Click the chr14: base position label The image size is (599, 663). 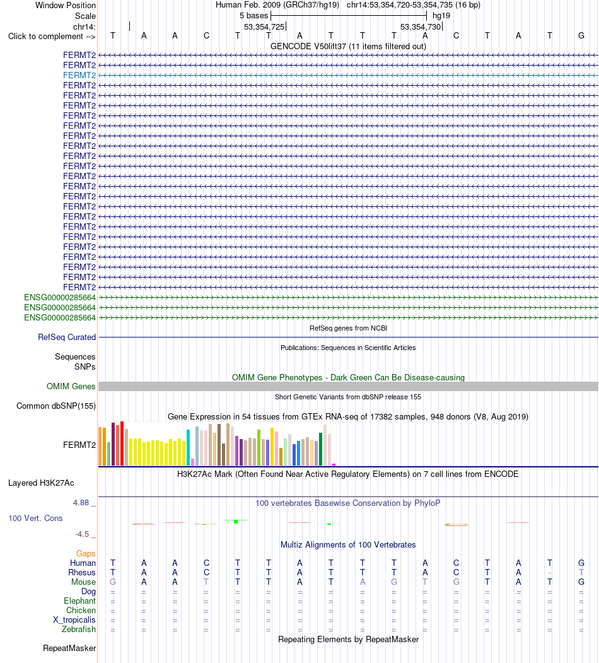point(84,27)
